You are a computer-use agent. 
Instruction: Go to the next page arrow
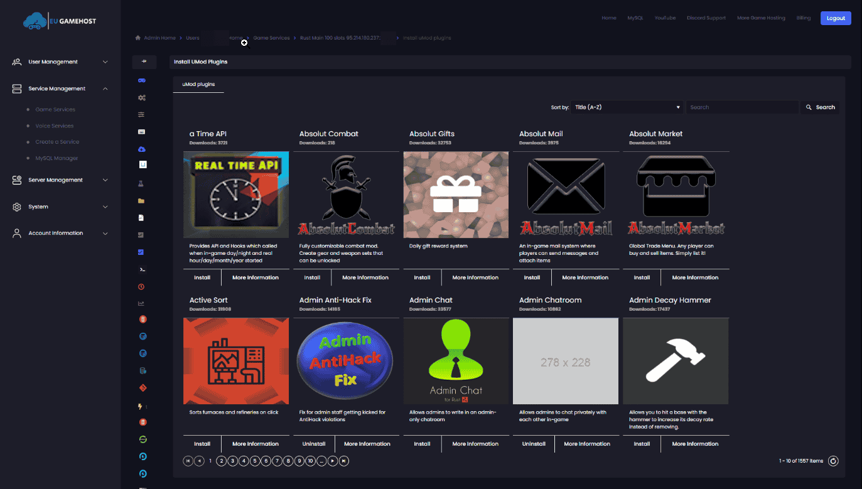[x=333, y=461]
